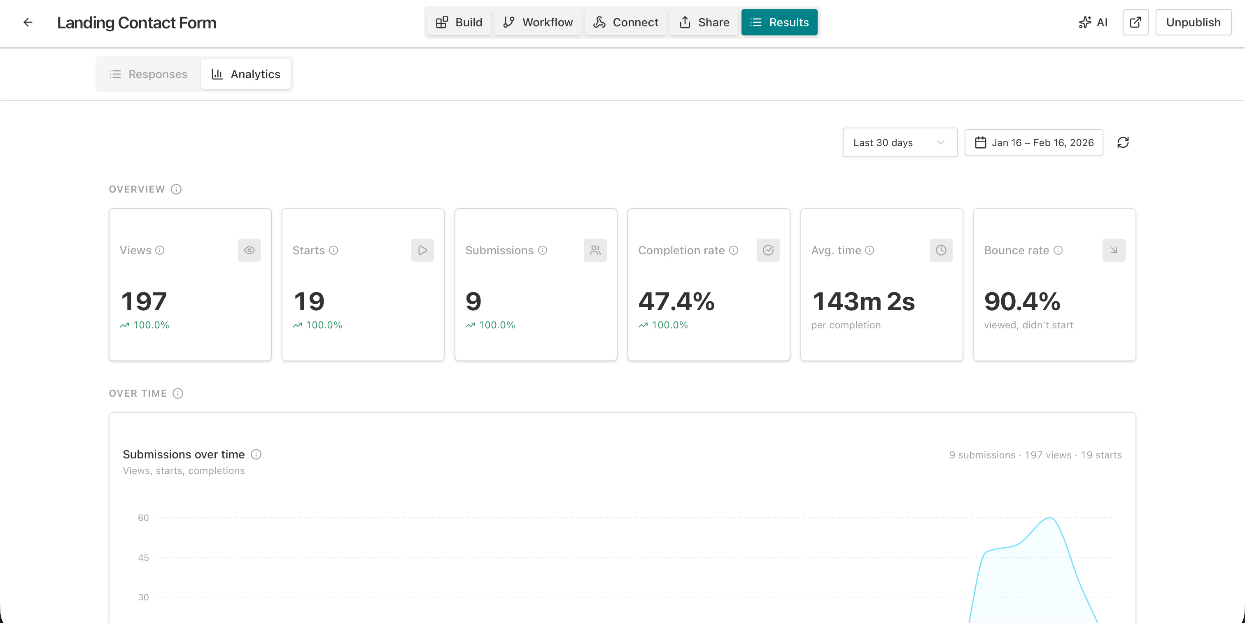Open the Jan 16 – Feb 16 date picker

(x=1033, y=142)
